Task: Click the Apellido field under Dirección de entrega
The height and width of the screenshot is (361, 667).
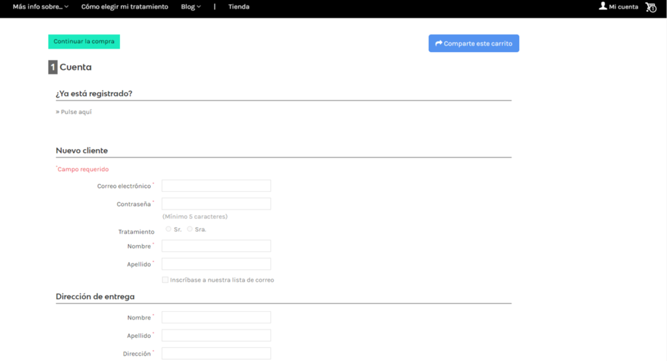Action: pos(216,336)
